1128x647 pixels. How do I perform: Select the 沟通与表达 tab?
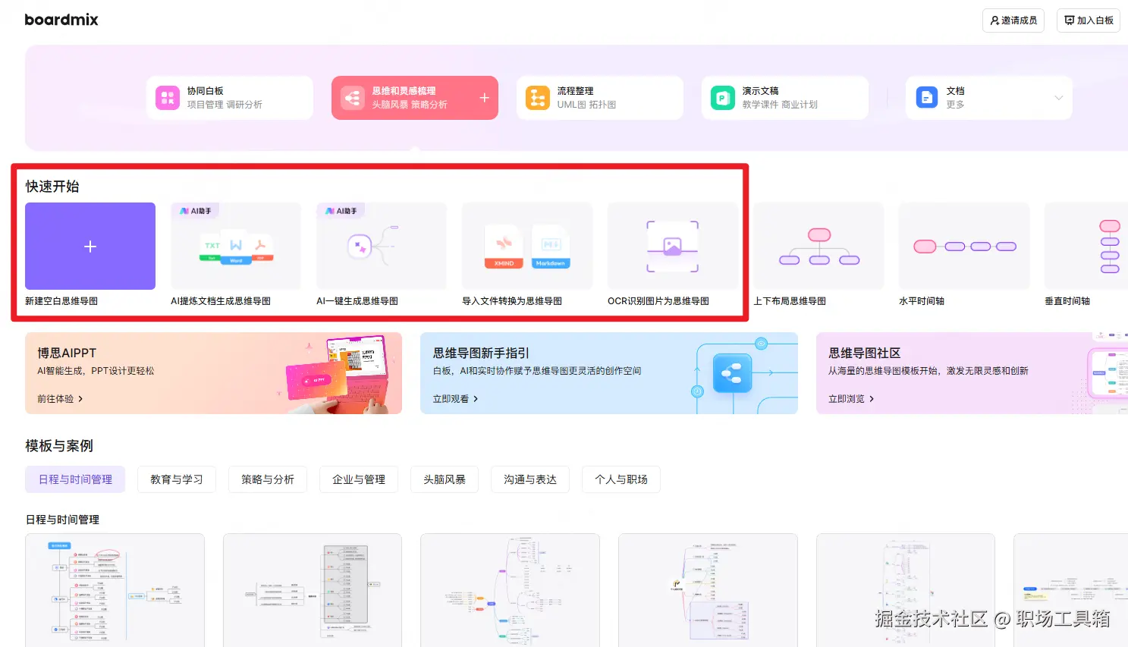(530, 479)
